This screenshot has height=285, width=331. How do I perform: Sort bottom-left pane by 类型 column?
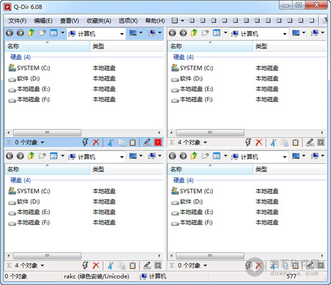[127, 169]
